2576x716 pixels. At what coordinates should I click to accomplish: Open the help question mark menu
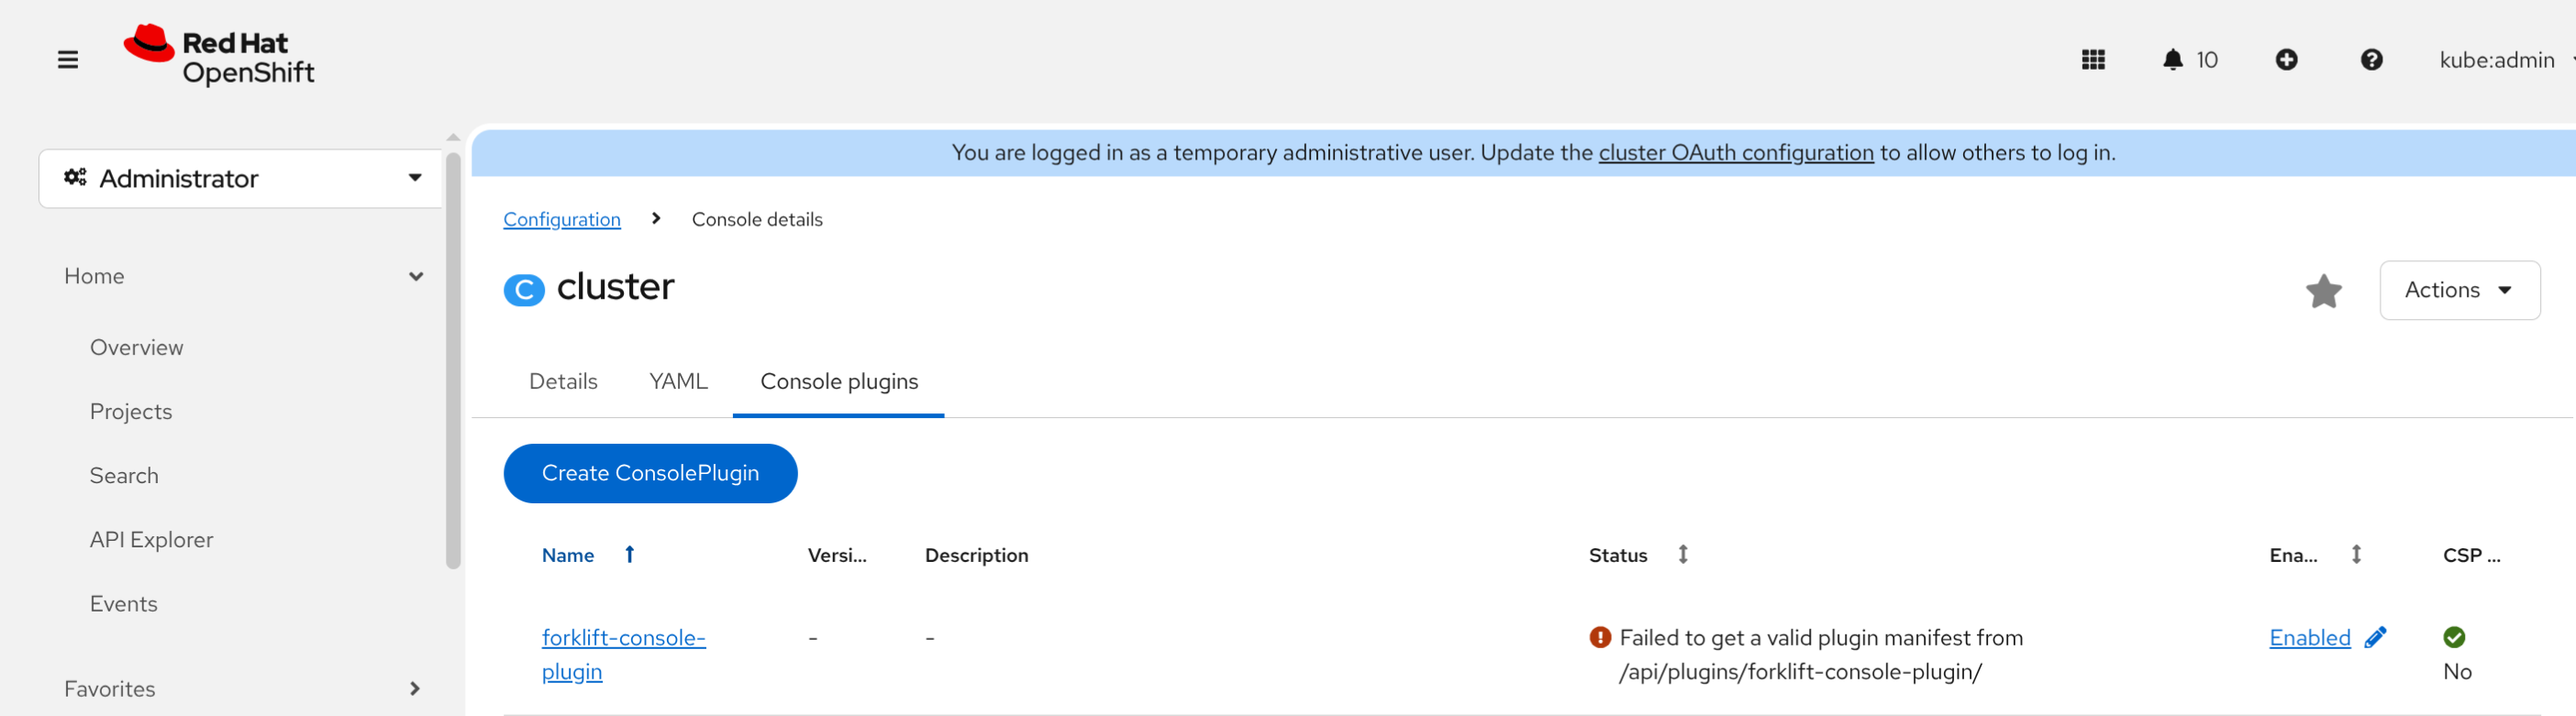point(2371,60)
